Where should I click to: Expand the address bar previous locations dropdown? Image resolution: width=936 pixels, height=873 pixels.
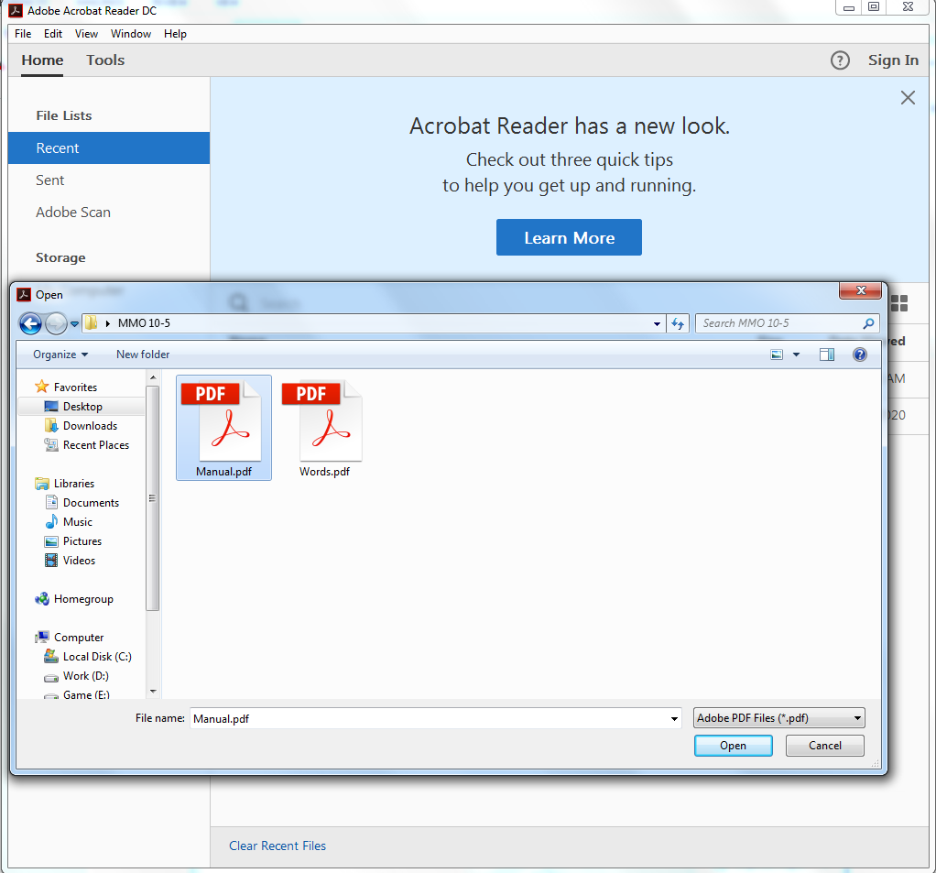point(657,323)
